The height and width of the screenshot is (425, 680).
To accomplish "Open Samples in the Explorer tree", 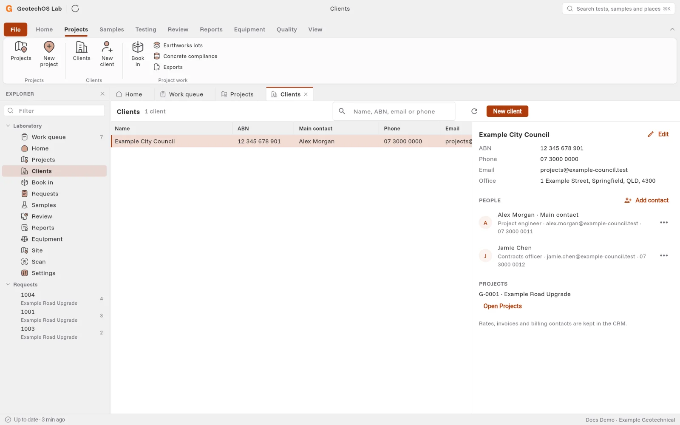I will click(x=54, y=205).
